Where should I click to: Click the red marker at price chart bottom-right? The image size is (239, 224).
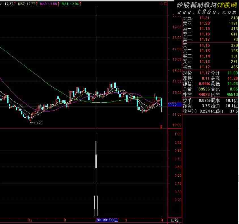pos(161,126)
